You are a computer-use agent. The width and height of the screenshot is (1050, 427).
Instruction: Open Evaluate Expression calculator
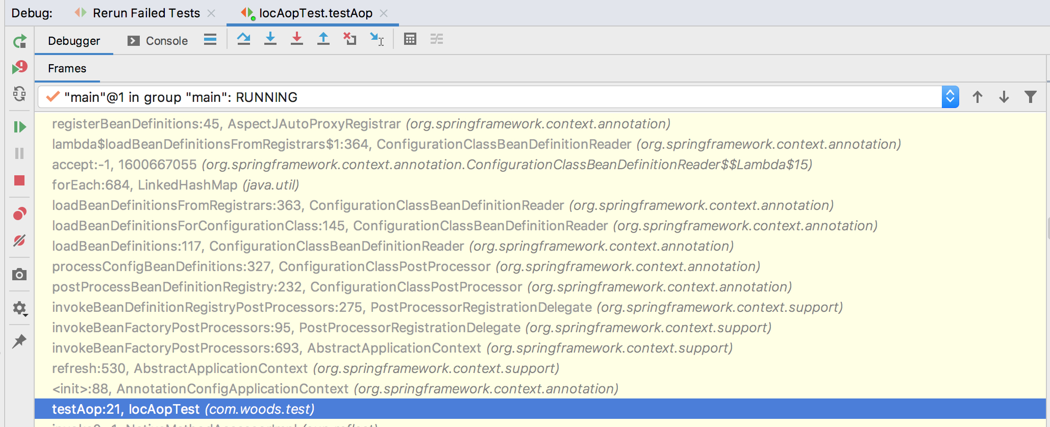pyautogui.click(x=410, y=39)
